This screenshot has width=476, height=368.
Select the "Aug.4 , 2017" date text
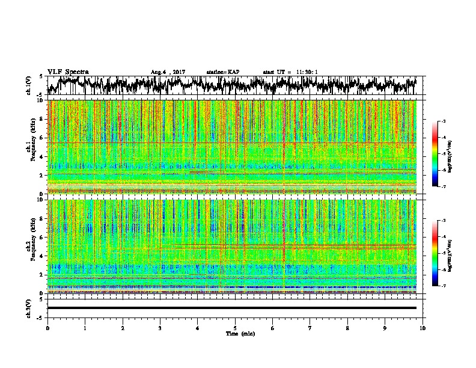click(x=168, y=72)
